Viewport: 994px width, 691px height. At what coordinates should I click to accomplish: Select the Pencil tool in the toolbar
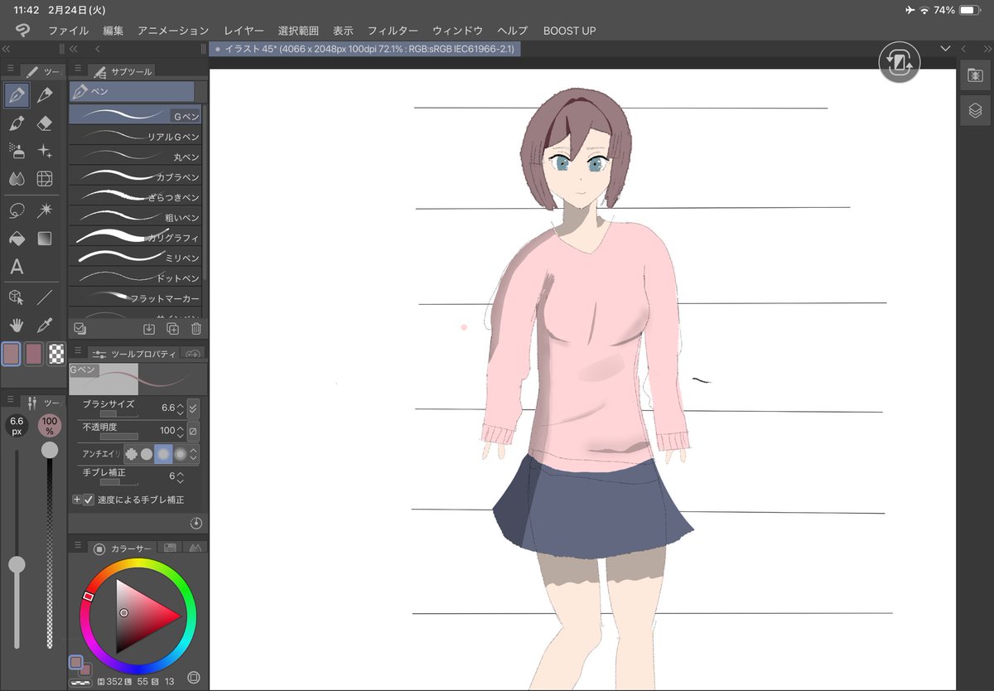(x=46, y=94)
